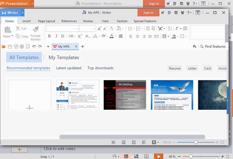Screen dimensions: 233x159
Task: Select My Templates tab
Action: pyautogui.click(x=64, y=57)
